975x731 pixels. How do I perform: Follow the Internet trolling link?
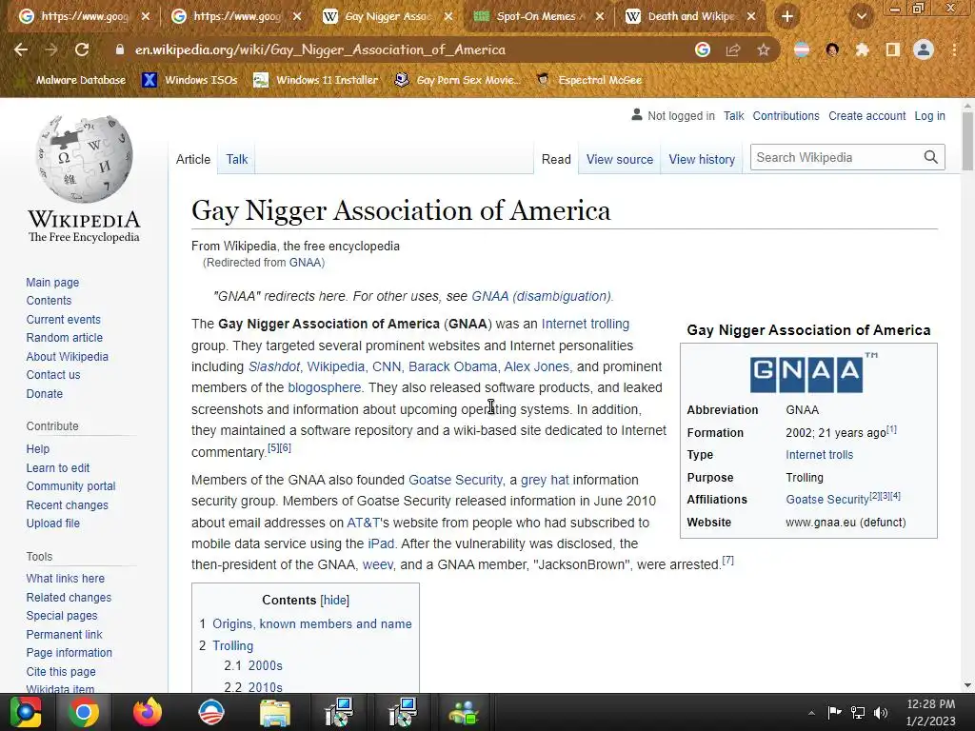click(586, 324)
